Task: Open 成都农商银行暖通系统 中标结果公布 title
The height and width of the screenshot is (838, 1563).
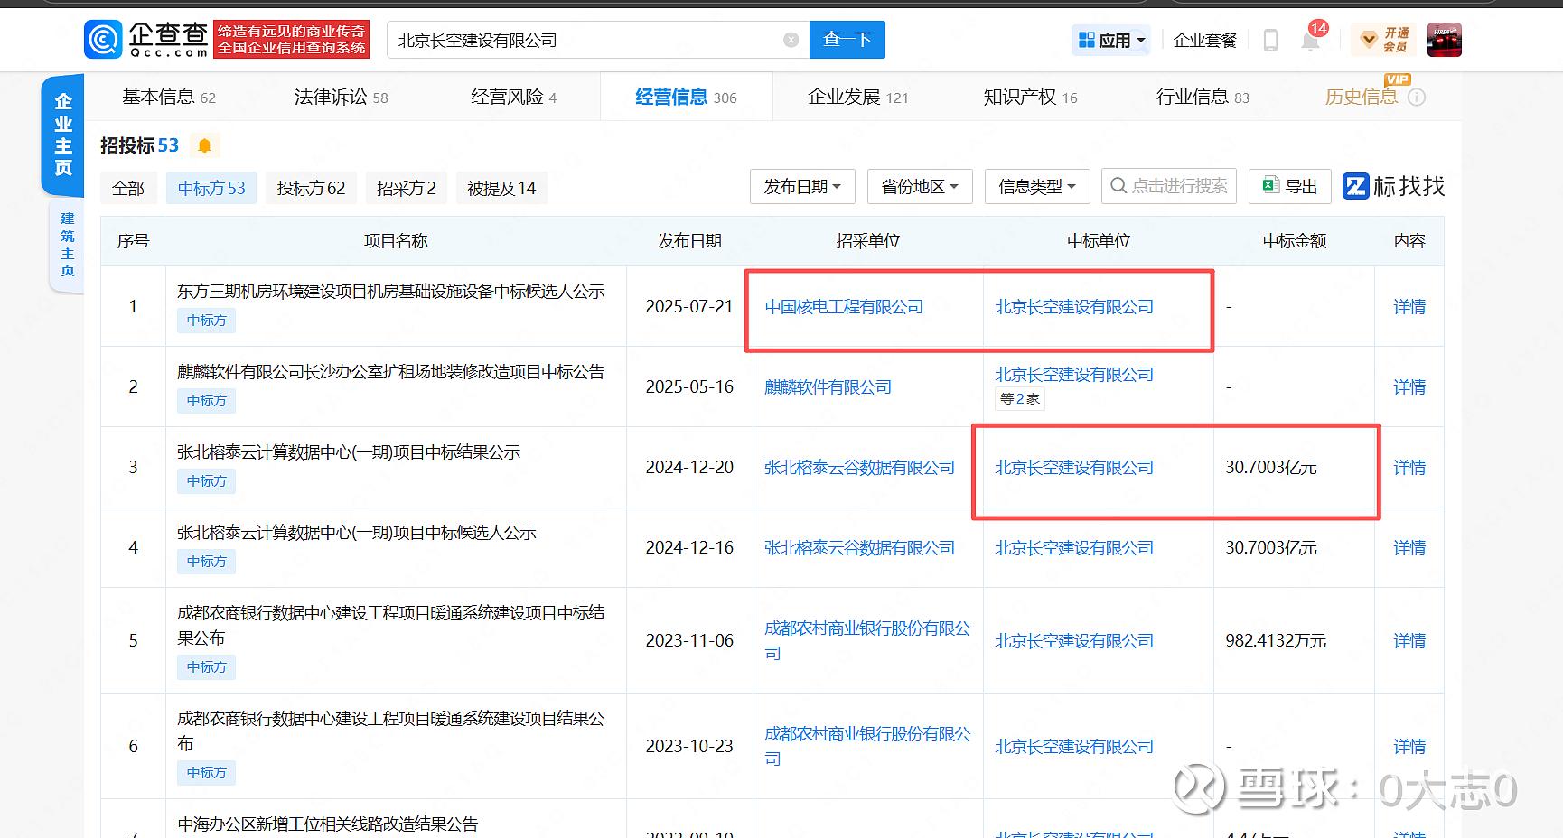Action: pos(391,625)
